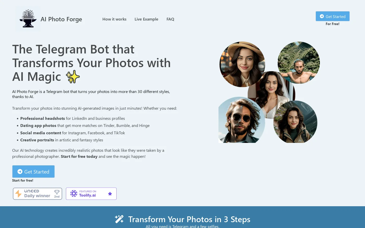The height and width of the screenshot is (228, 365).
Task: Click the 'Social media content' bullet text
Action: point(41,133)
